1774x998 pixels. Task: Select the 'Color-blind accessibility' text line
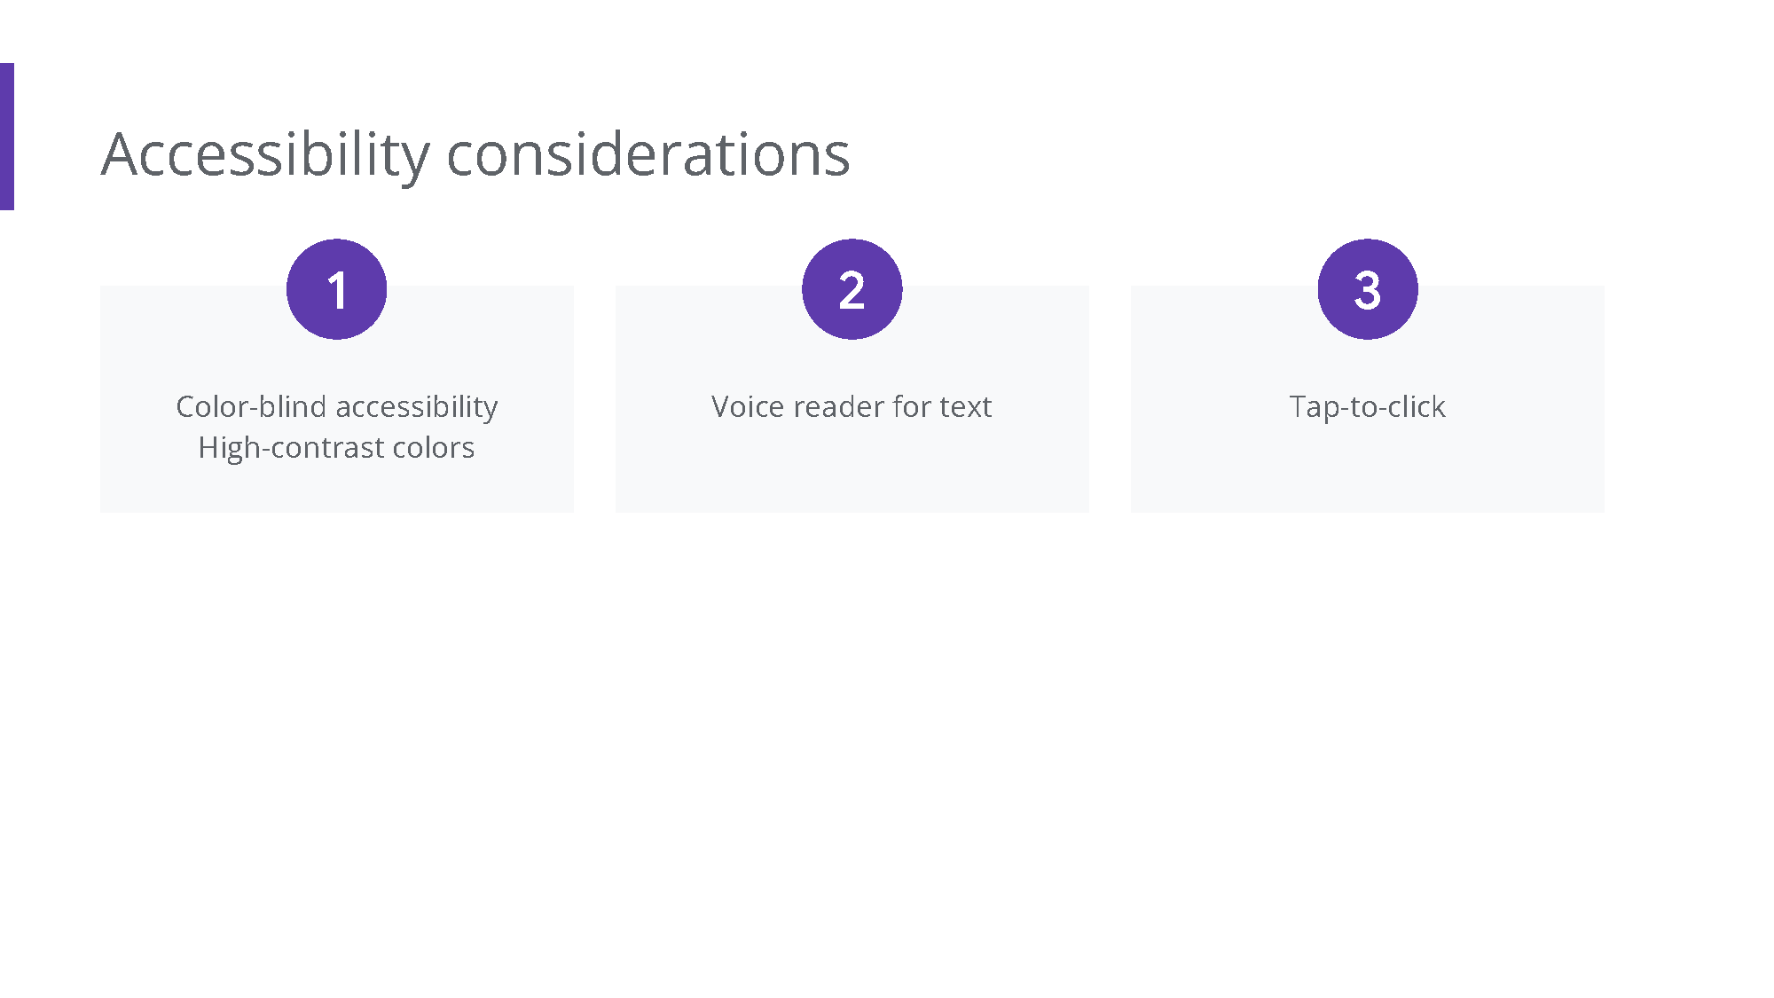pyautogui.click(x=336, y=406)
